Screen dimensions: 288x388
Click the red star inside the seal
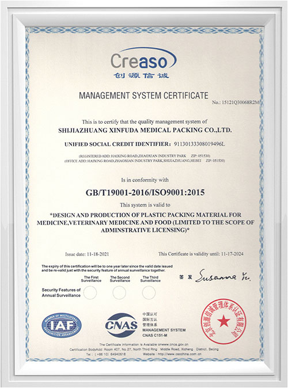tap(224, 321)
